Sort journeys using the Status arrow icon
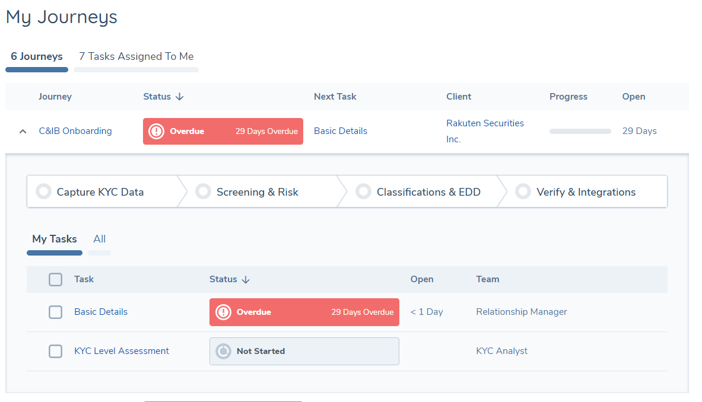 pyautogui.click(x=180, y=97)
